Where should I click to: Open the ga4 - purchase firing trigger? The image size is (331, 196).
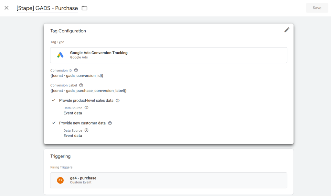coord(168,180)
